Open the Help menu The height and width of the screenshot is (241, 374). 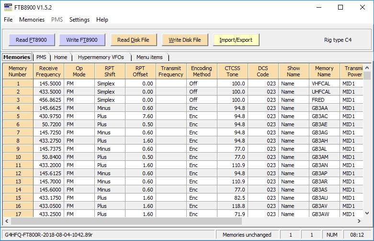[x=102, y=20]
